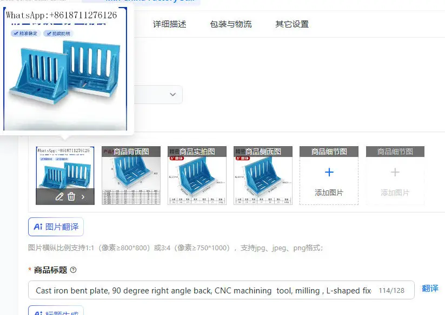Click the Ai icon in 图片翻译 button
This screenshot has width=445, height=315.
[x=38, y=227]
